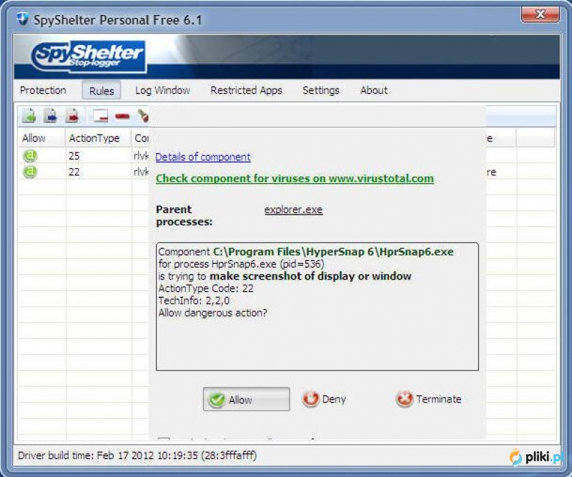Click the 'Driver build time' status bar text
Image resolution: width=572 pixels, height=477 pixels.
point(137,456)
